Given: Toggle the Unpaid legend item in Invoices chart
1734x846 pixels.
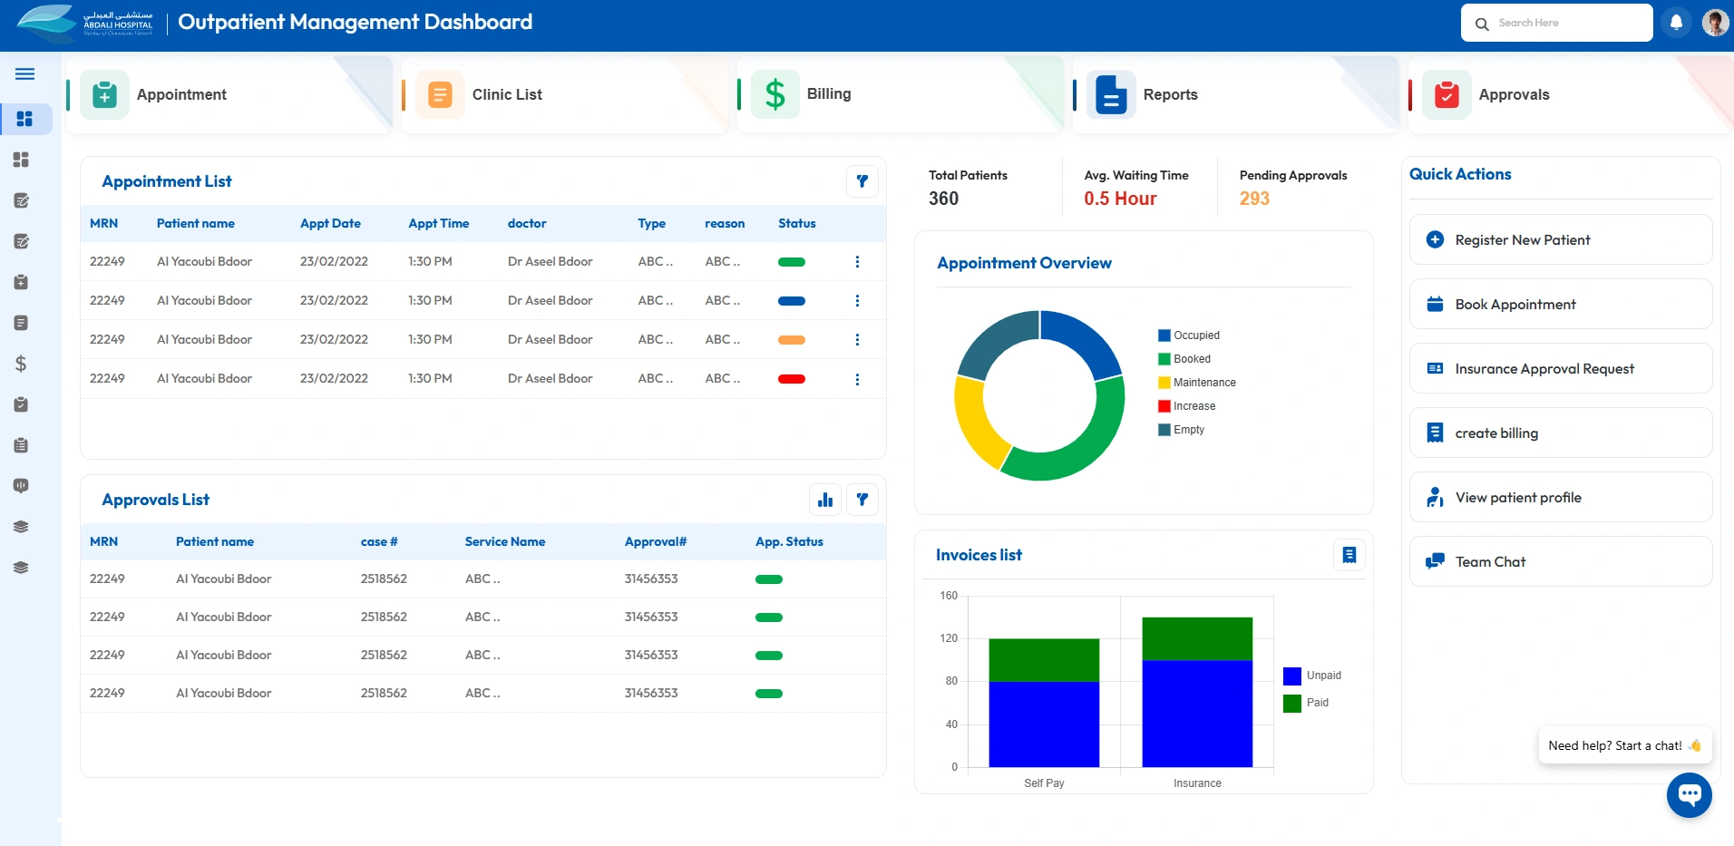Looking at the screenshot, I should click(1312, 676).
